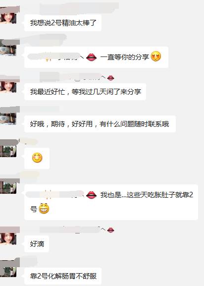Click the red lips emoji before '我也是'
Viewport: 204px width, 286px height.
[x=91, y=195]
